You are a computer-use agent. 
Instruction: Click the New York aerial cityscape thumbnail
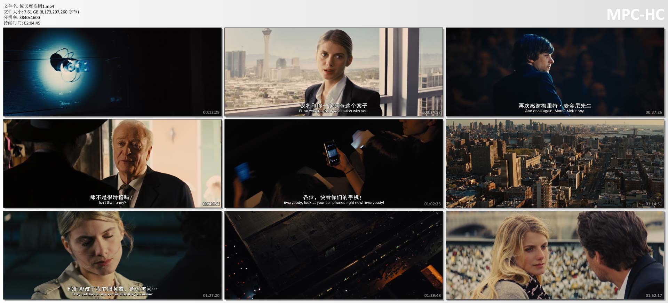555,163
